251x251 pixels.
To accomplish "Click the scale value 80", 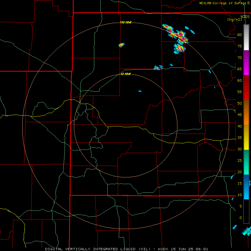I will tap(240, 35).
